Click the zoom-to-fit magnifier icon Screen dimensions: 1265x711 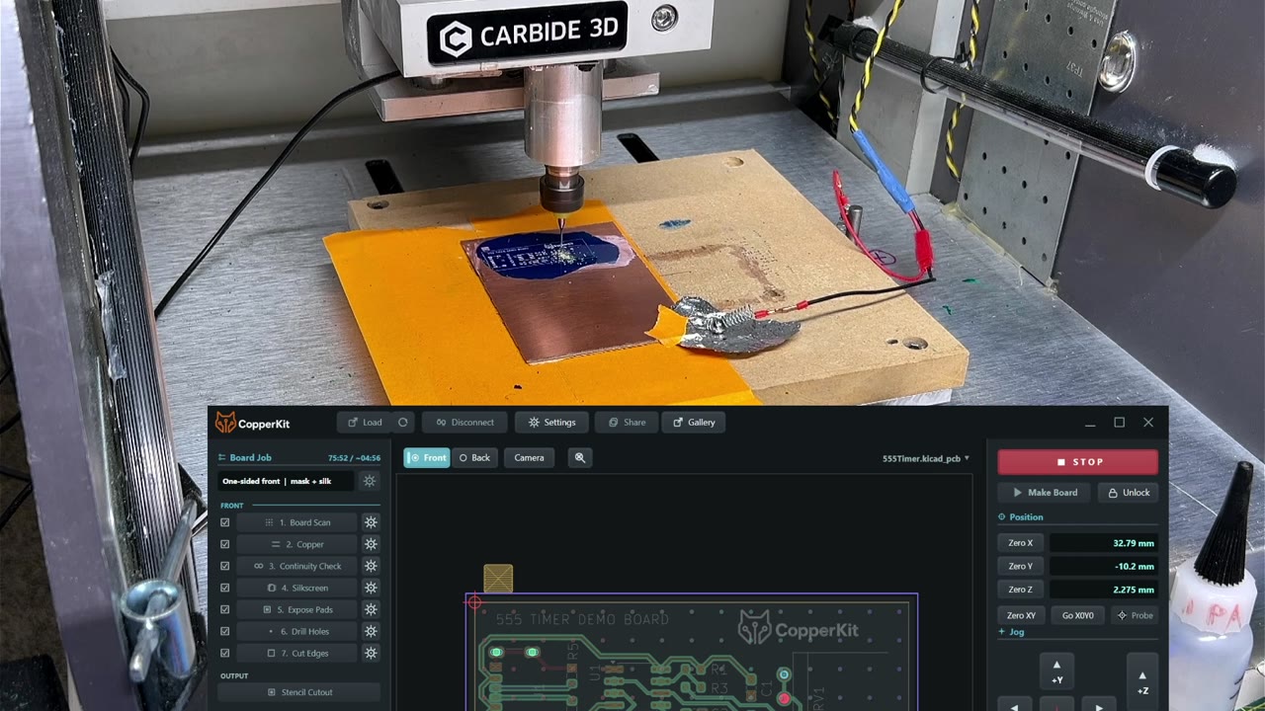point(580,457)
